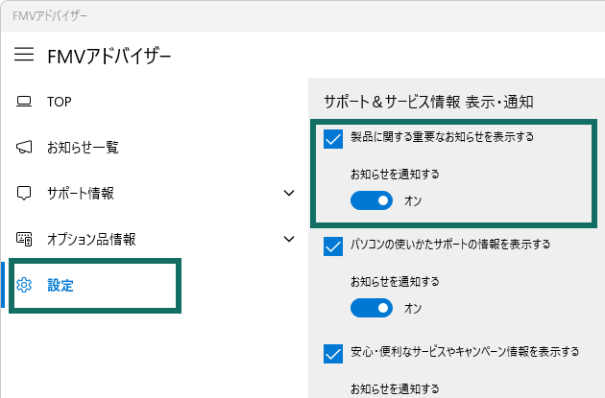Select the 設定 sidebar item

tap(60, 285)
